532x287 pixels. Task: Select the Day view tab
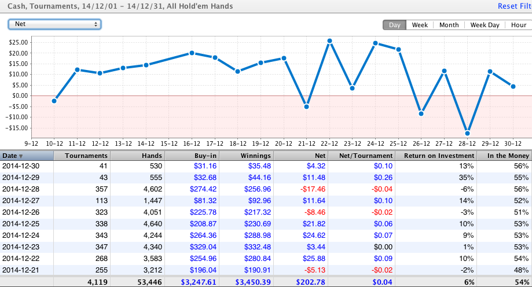click(x=394, y=25)
